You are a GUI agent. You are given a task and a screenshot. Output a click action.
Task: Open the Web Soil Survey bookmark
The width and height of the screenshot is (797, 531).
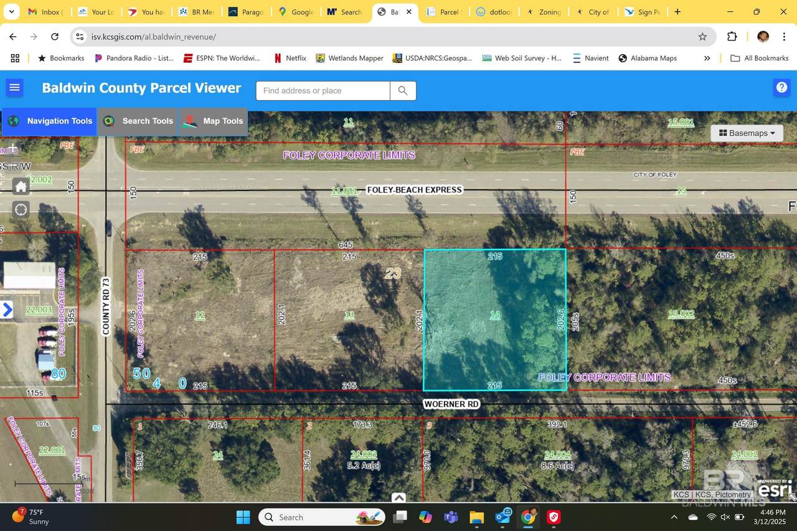pyautogui.click(x=522, y=58)
